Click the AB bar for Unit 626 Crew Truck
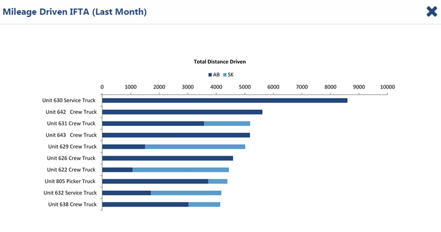This screenshot has width=441, height=232. (168, 158)
